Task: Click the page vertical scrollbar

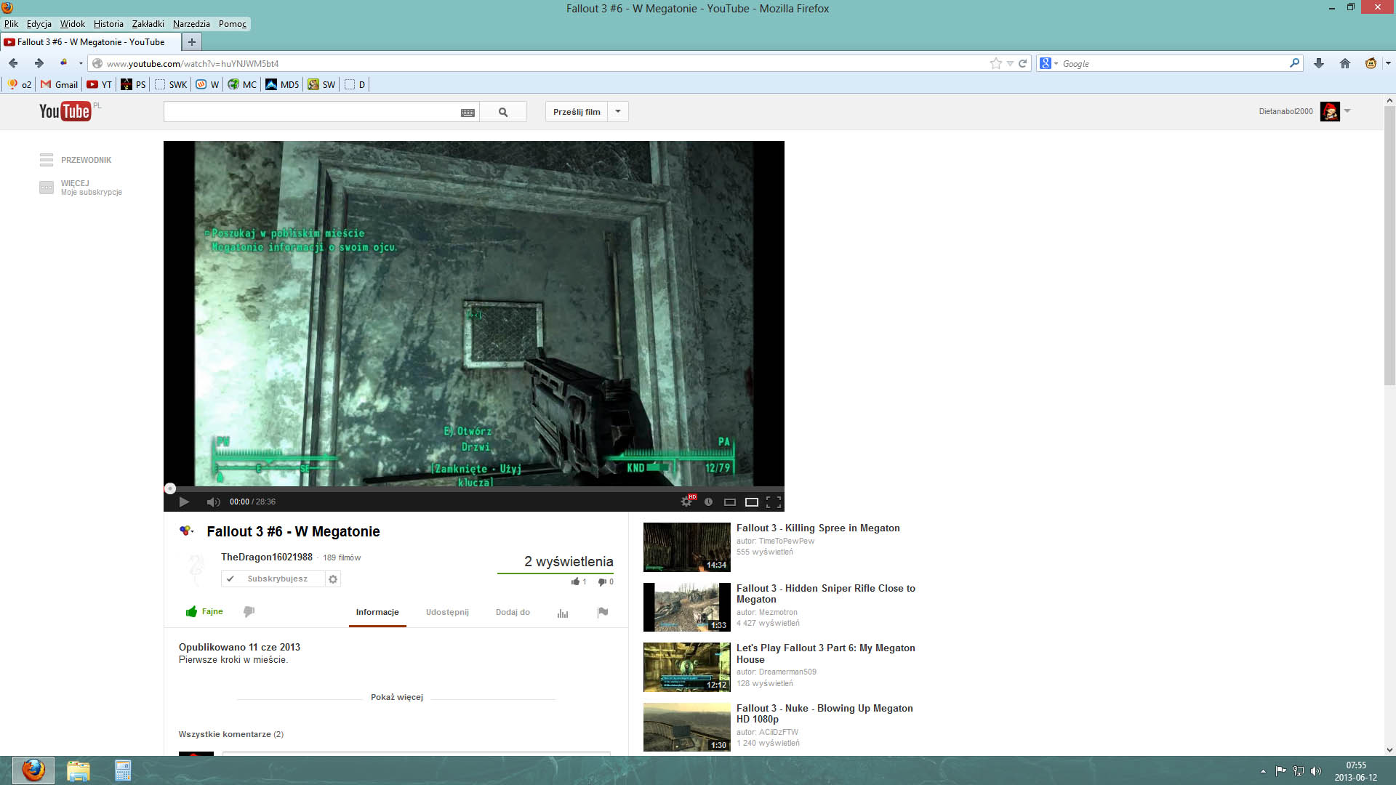Action: (1389, 246)
